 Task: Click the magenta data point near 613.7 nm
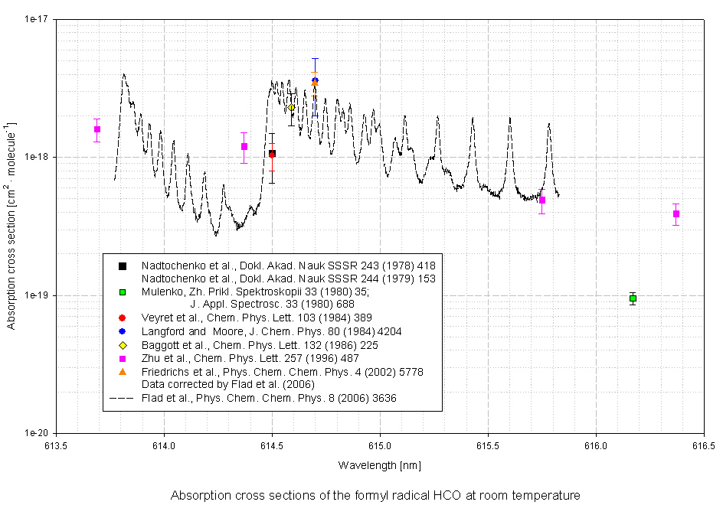tap(97, 129)
